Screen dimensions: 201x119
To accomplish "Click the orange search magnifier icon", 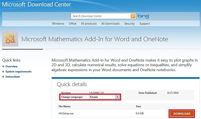I will [x=133, y=16].
